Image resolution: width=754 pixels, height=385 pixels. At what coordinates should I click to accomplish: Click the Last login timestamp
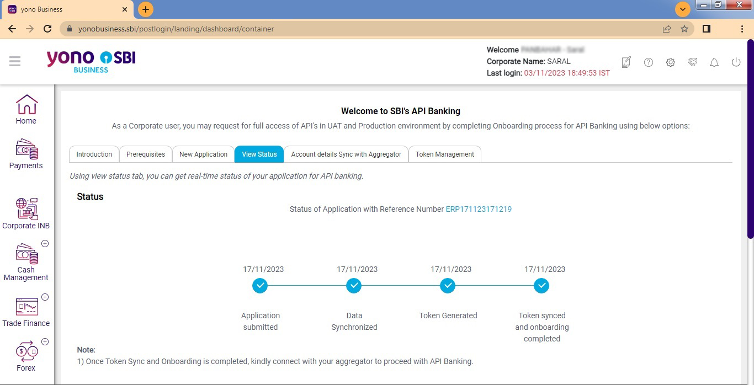click(x=567, y=73)
